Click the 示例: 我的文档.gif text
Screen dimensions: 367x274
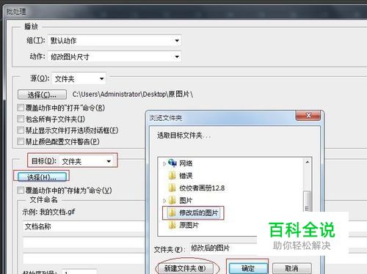[48, 212]
